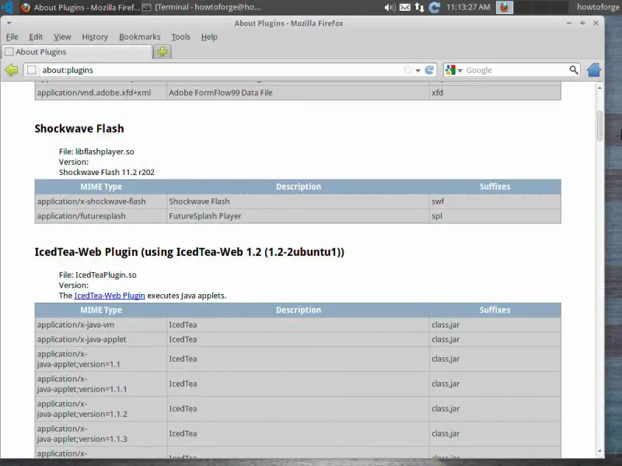Viewport: 622px width, 466px height.
Task: Click the application/x-java-vm cell
Action: point(101,325)
